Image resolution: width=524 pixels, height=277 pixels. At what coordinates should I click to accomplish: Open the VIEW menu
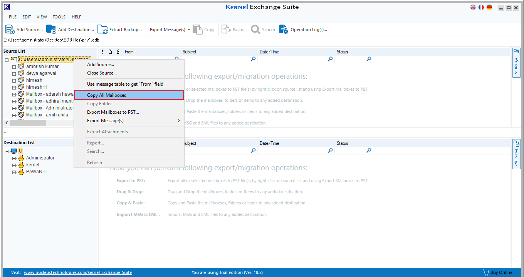pyautogui.click(x=42, y=17)
